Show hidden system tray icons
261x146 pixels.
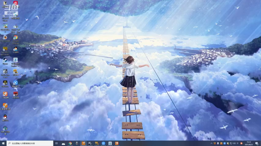point(211,143)
